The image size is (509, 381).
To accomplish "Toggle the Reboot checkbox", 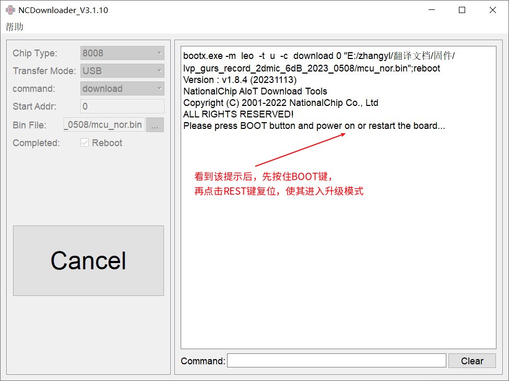I will tap(85, 143).
